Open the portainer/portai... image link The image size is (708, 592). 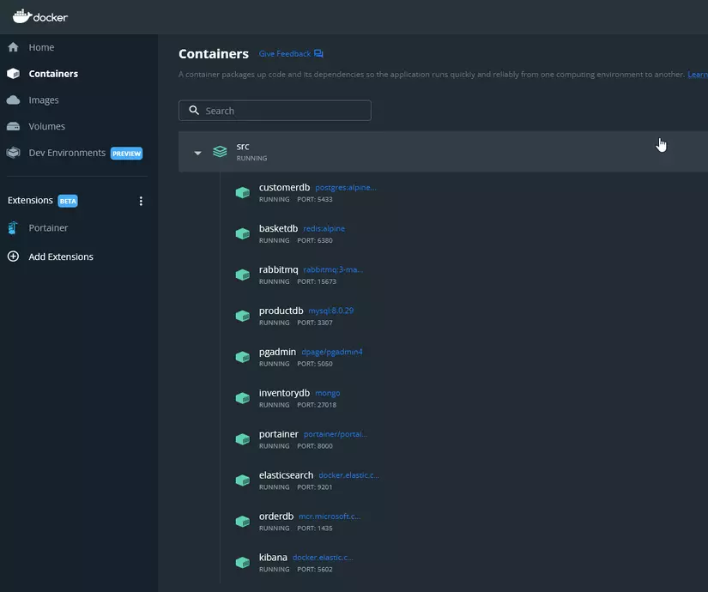point(336,434)
